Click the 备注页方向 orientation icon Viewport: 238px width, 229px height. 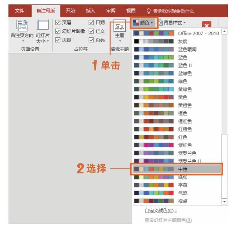(22, 26)
